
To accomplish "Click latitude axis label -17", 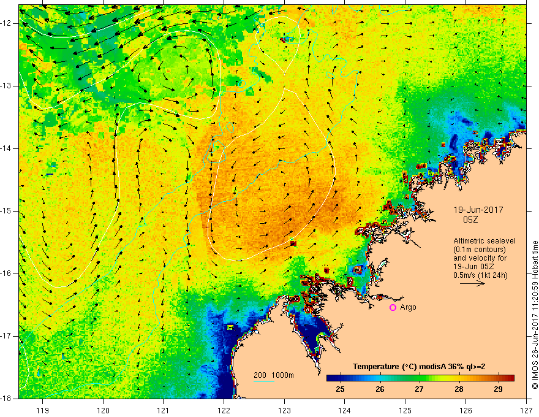I will (x=6, y=336).
